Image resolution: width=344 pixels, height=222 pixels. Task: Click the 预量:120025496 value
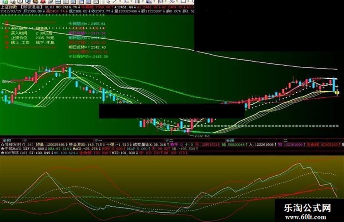(x=51, y=144)
